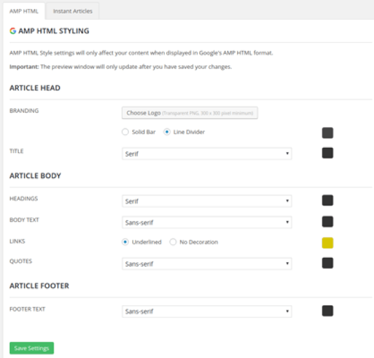This screenshot has height=358, width=374.
Task: Click the yellow Links color swatch
Action: [328, 243]
